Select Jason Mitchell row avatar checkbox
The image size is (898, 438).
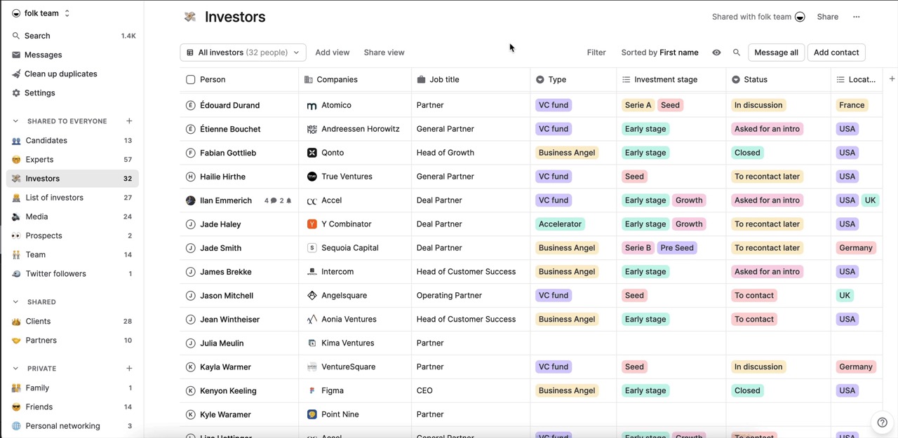(190, 296)
